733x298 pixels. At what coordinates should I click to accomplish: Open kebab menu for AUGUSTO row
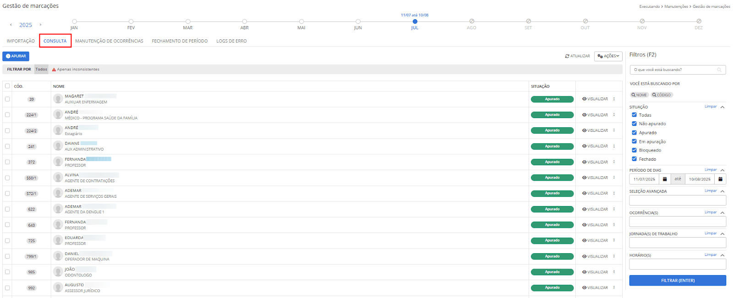point(614,287)
